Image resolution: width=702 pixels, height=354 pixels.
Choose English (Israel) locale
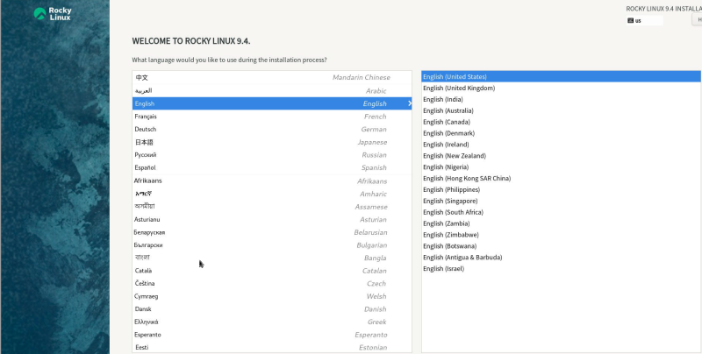point(445,269)
